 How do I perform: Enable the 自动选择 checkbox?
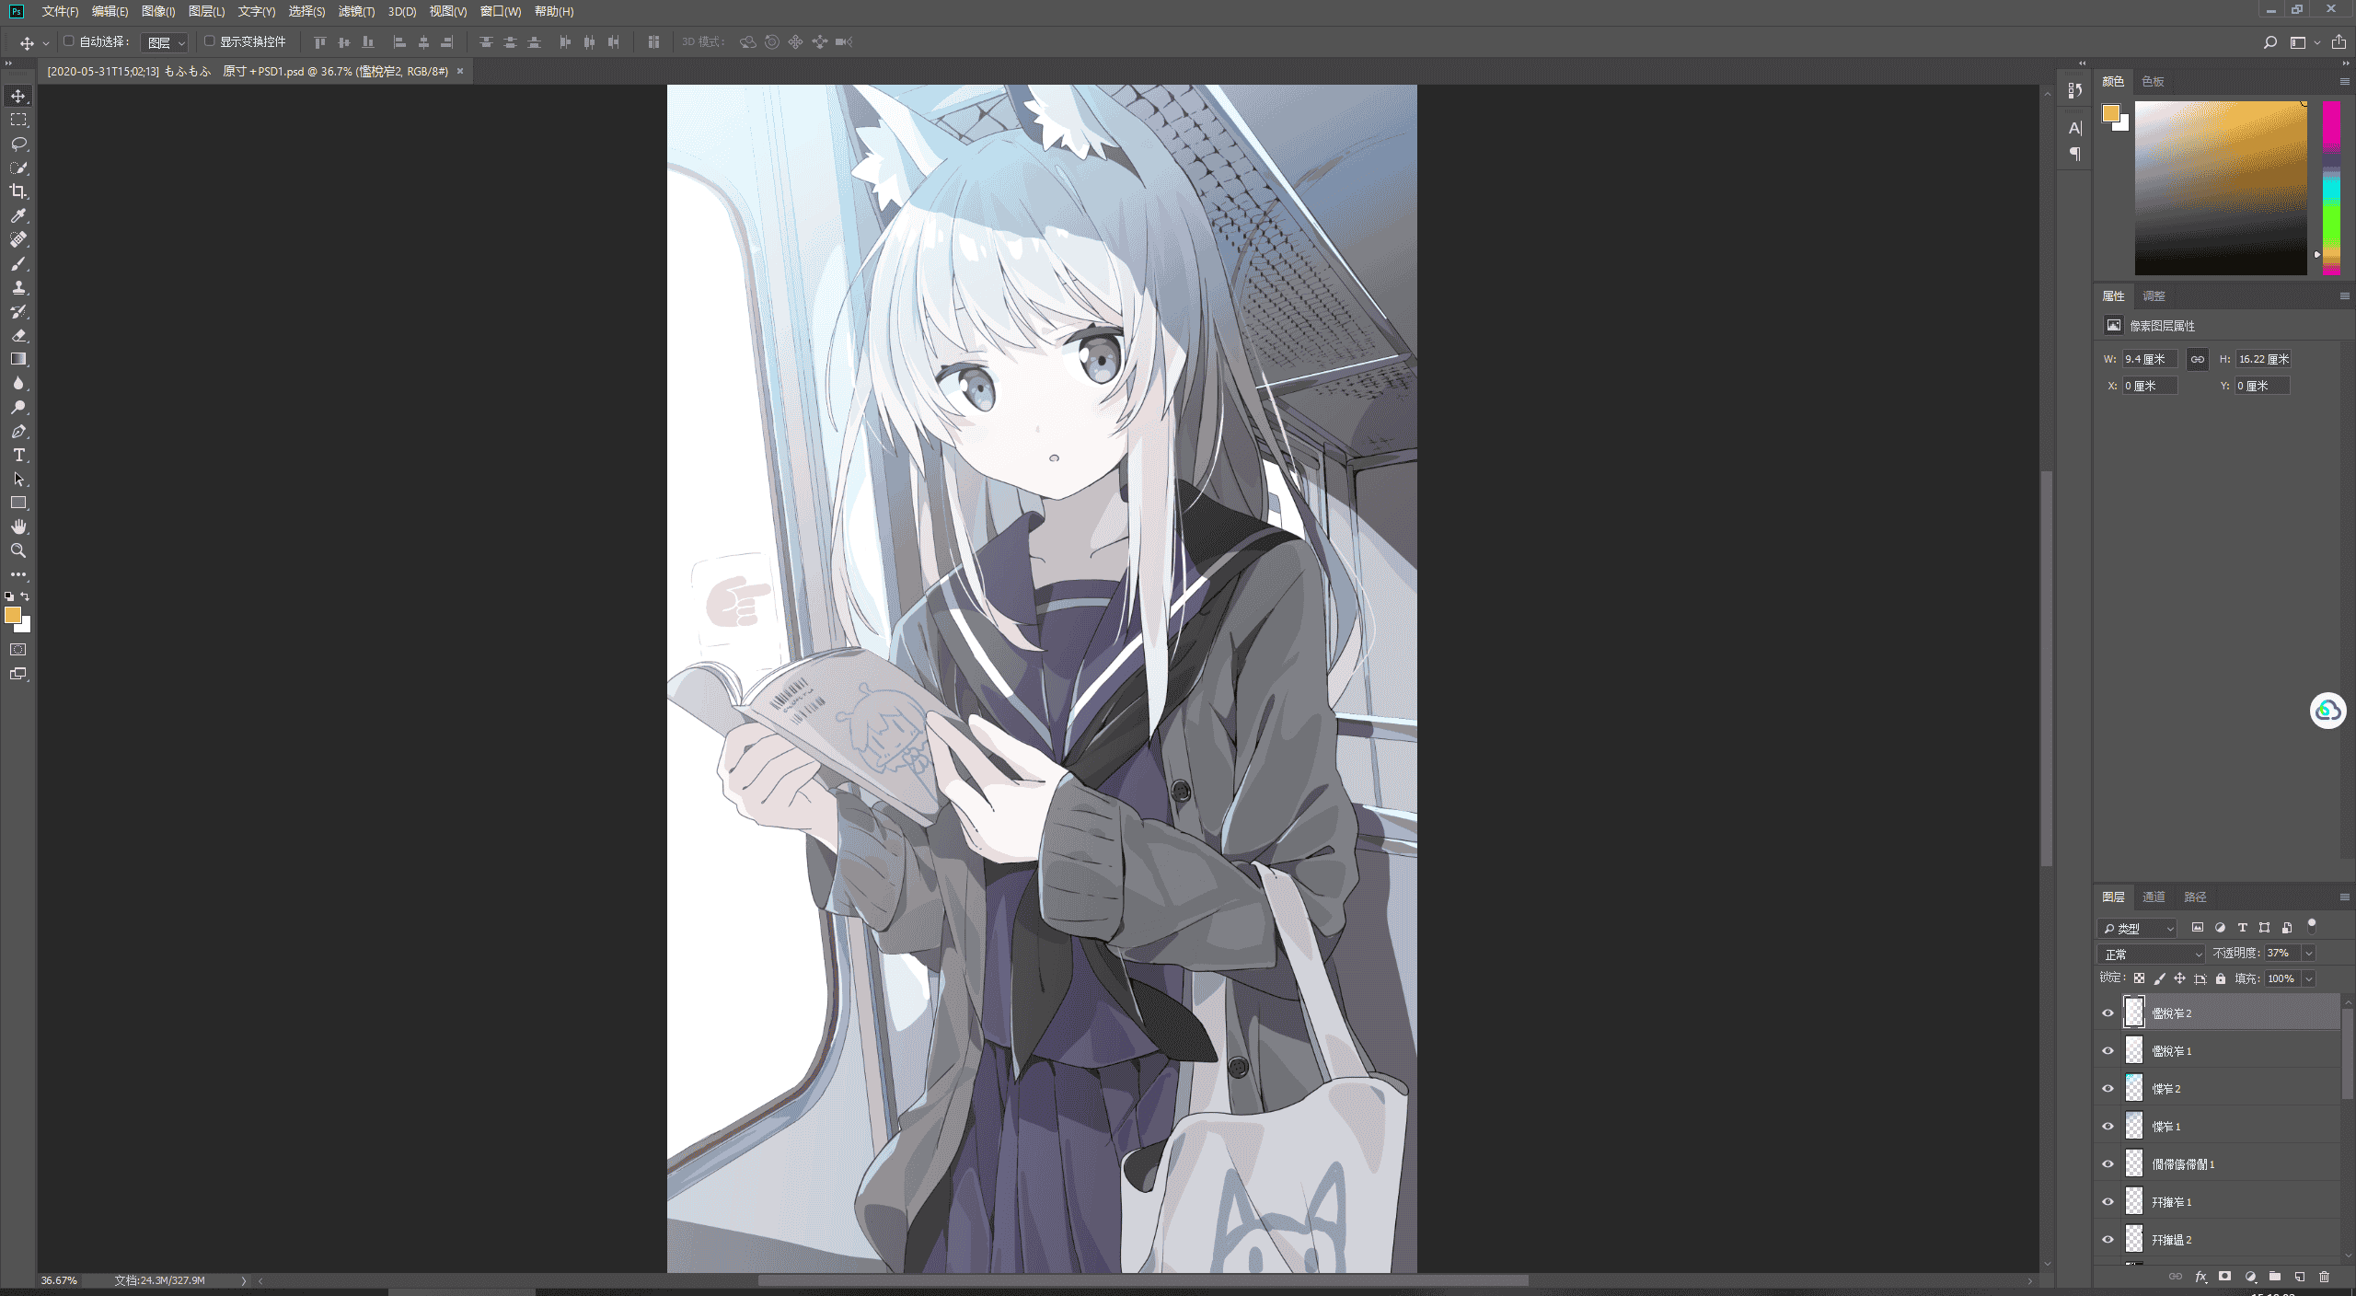[x=69, y=41]
